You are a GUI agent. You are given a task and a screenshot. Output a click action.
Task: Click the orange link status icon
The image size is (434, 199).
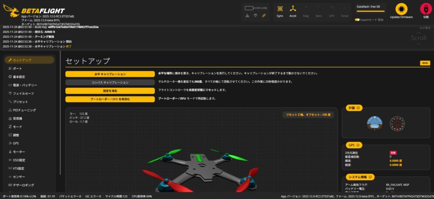[264, 16]
